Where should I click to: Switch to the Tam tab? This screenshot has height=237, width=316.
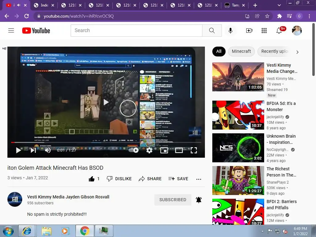(x=235, y=5)
